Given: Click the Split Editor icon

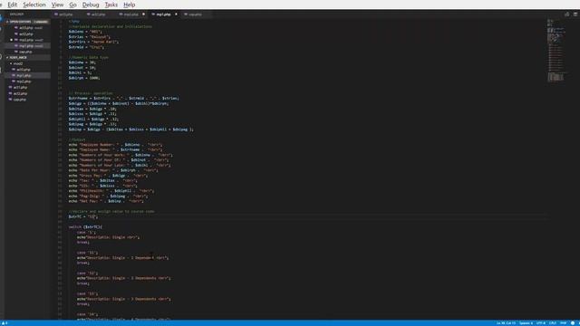Looking at the screenshot, I should [566, 14].
